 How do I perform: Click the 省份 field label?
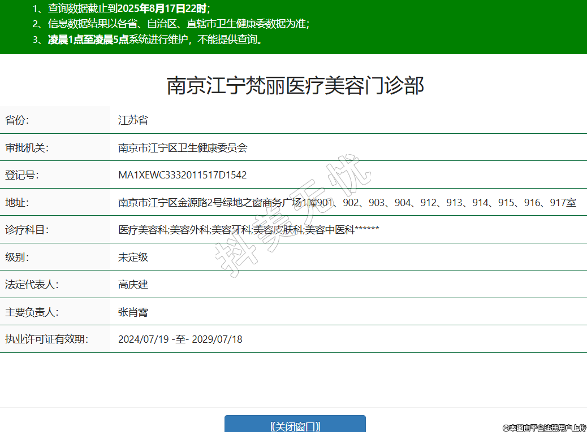[17, 120]
